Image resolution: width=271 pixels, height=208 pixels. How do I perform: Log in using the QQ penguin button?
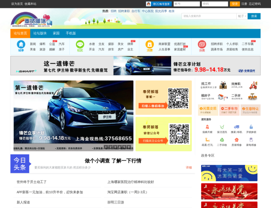point(159,4)
